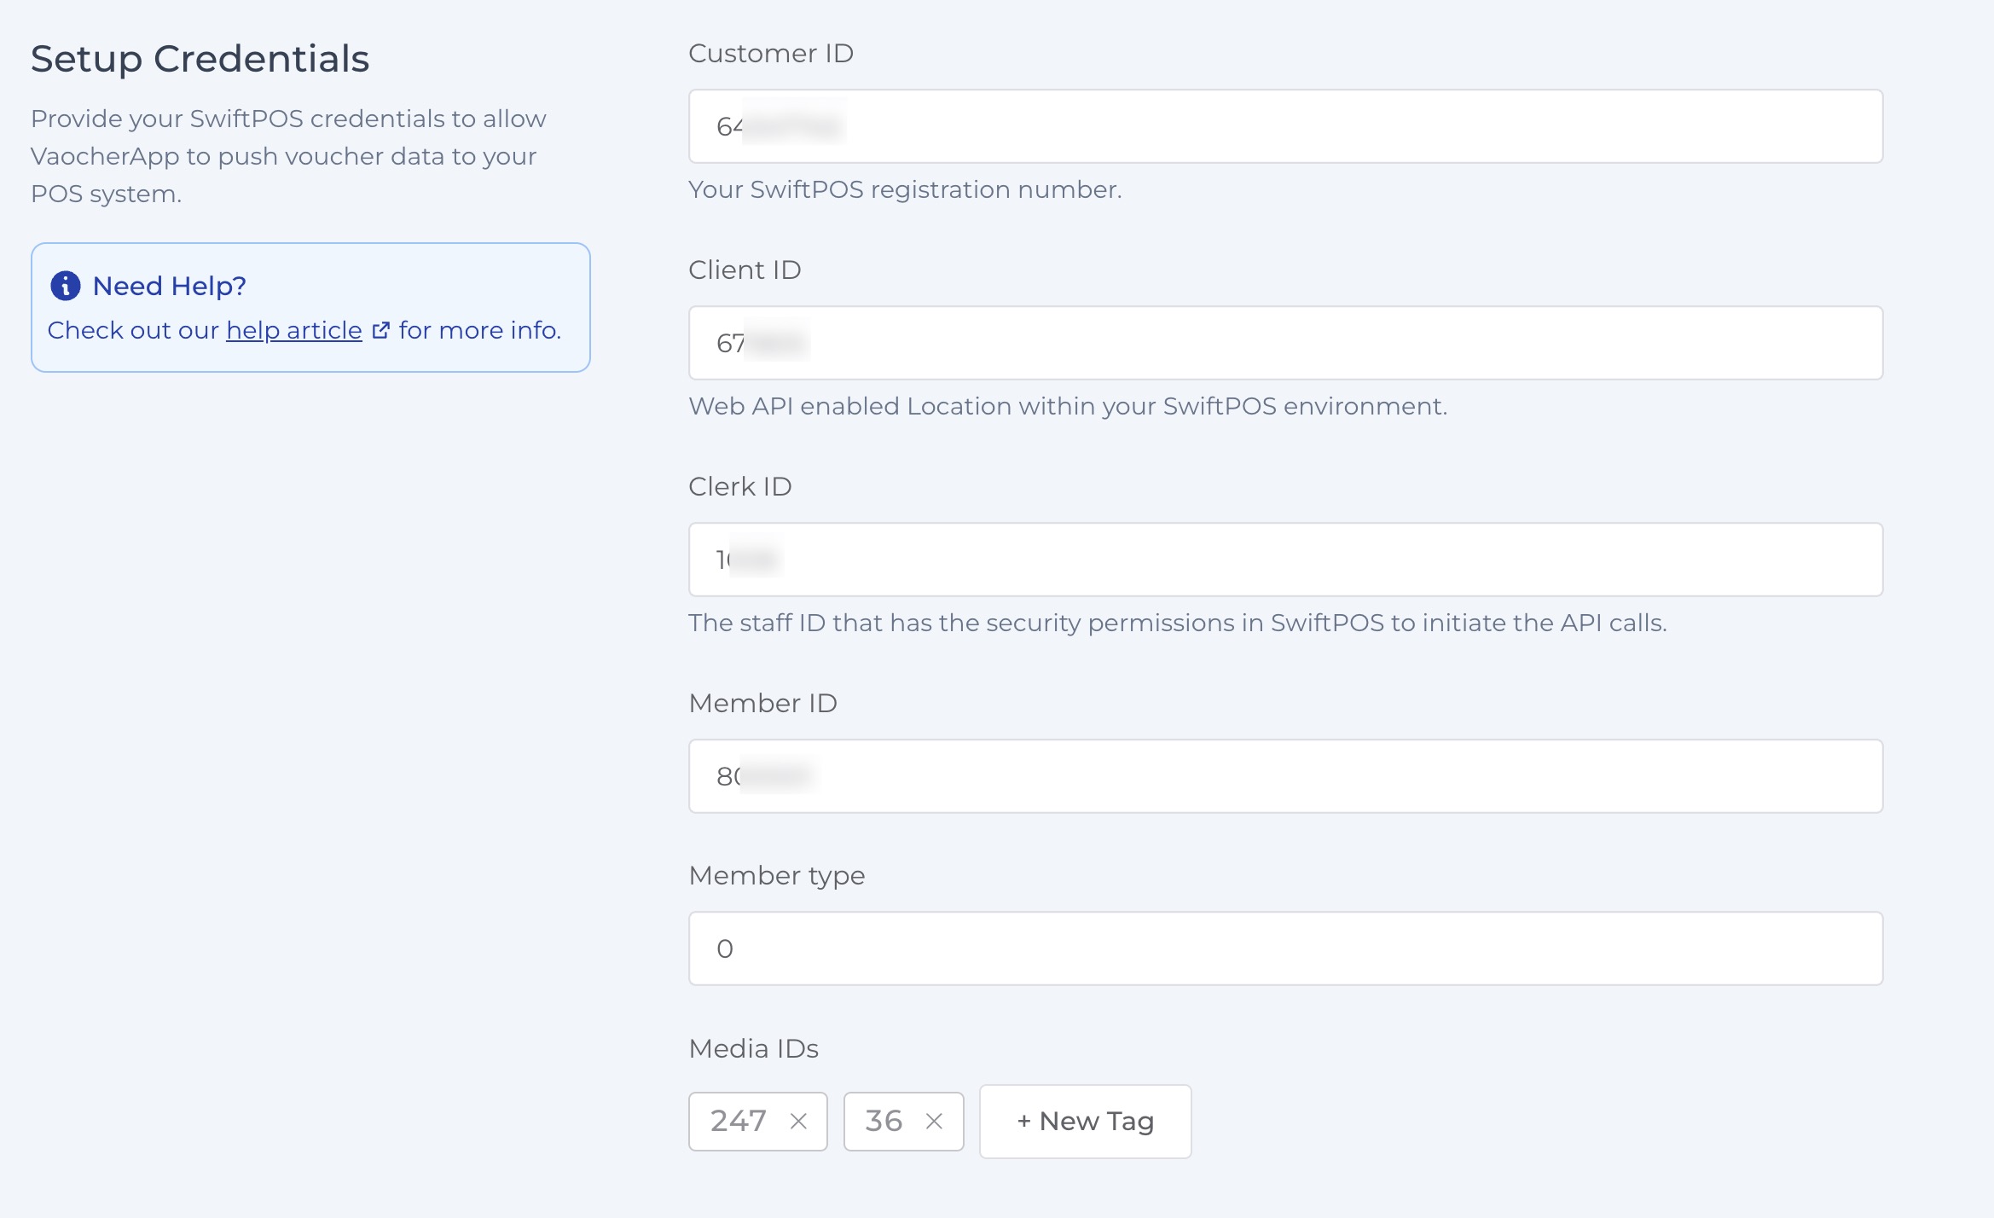Image resolution: width=1994 pixels, height=1218 pixels.
Task: Click the 'Provide your SwiftPOS credentials' description
Action: (288, 156)
